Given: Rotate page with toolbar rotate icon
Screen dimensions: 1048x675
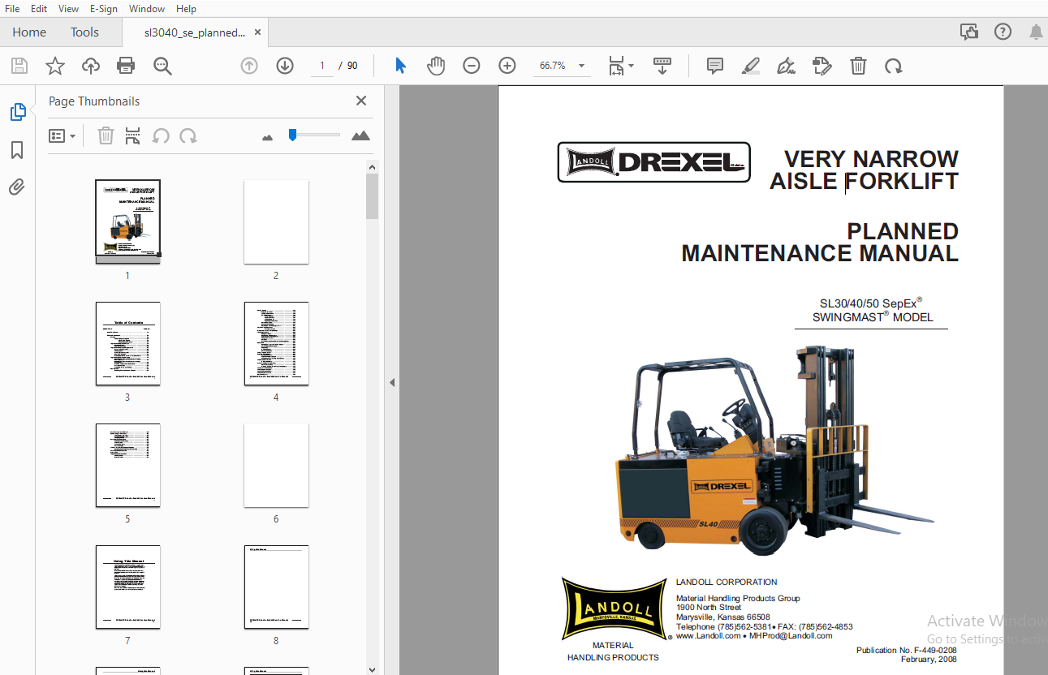Looking at the screenshot, I should 894,66.
